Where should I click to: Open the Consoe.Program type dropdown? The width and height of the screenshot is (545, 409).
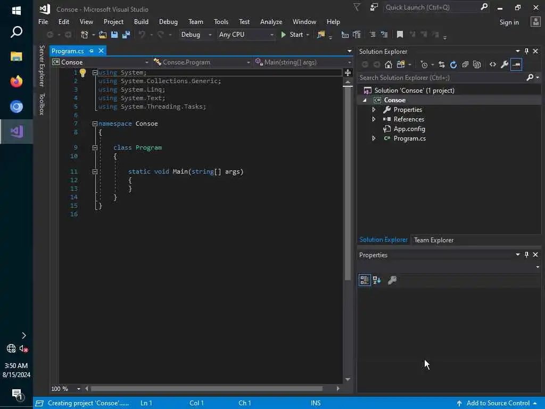click(202, 62)
